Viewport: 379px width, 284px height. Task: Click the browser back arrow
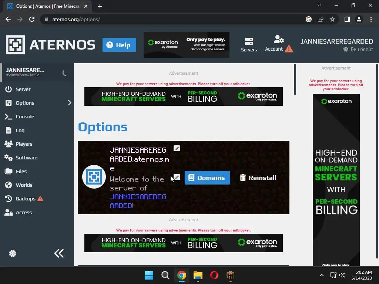pos(8,19)
